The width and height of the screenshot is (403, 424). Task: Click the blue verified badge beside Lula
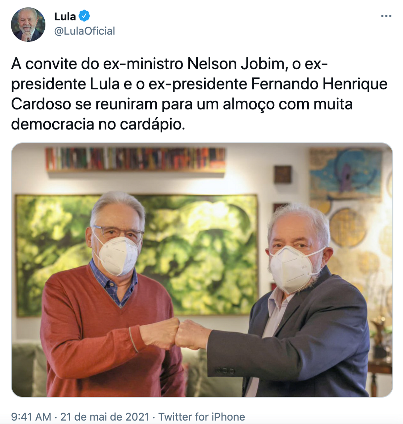click(x=84, y=16)
